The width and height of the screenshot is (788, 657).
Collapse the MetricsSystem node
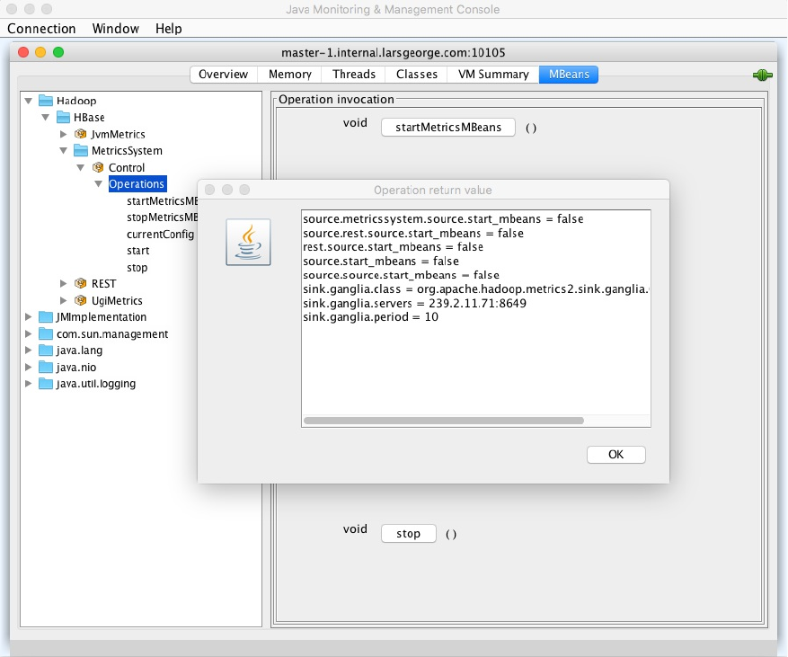(x=63, y=150)
